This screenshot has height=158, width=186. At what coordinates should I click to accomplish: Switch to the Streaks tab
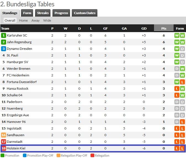pyautogui.click(x=43, y=13)
